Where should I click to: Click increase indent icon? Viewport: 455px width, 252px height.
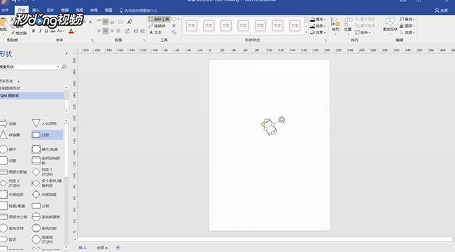point(142,31)
